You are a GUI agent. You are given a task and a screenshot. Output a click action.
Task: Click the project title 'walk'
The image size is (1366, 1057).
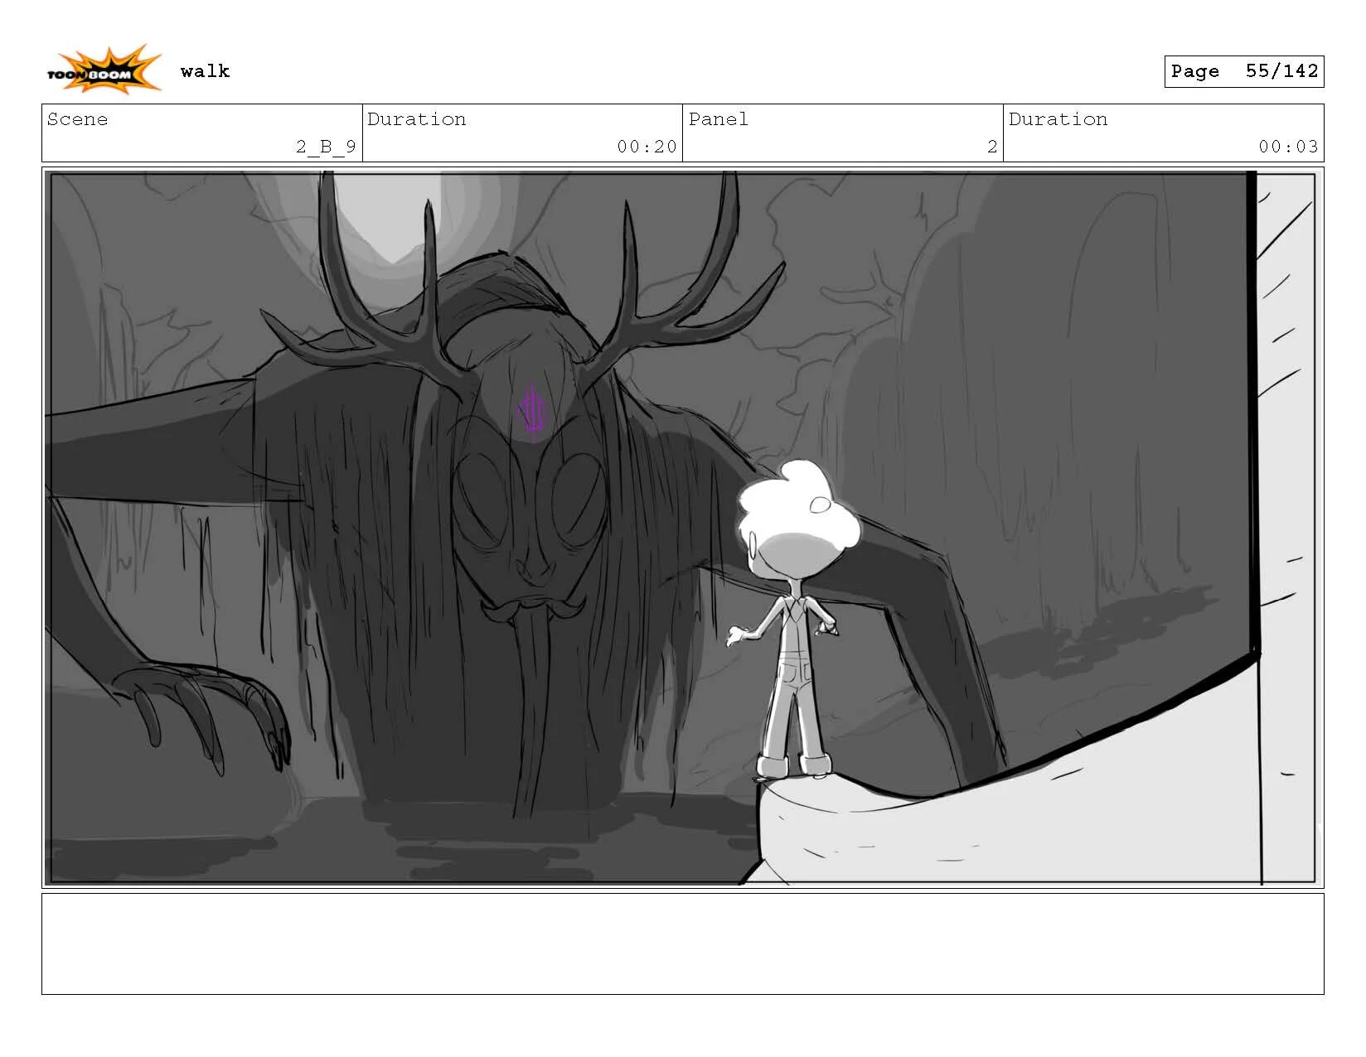[205, 71]
